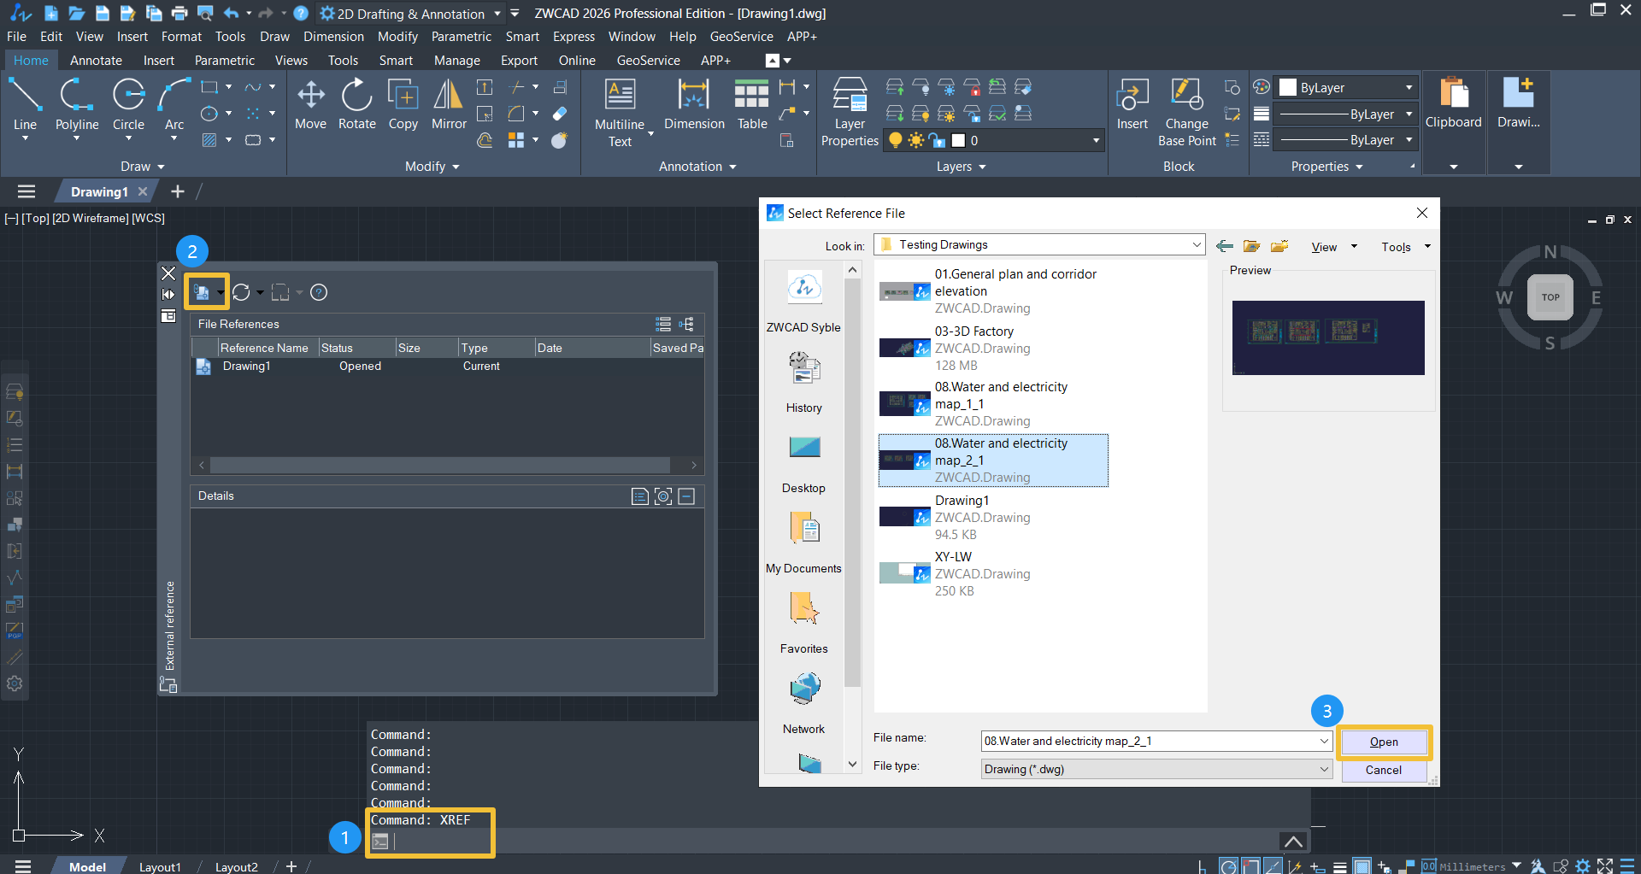Expand the Draw panel flyout
The image size is (1641, 874).
pyautogui.click(x=142, y=167)
